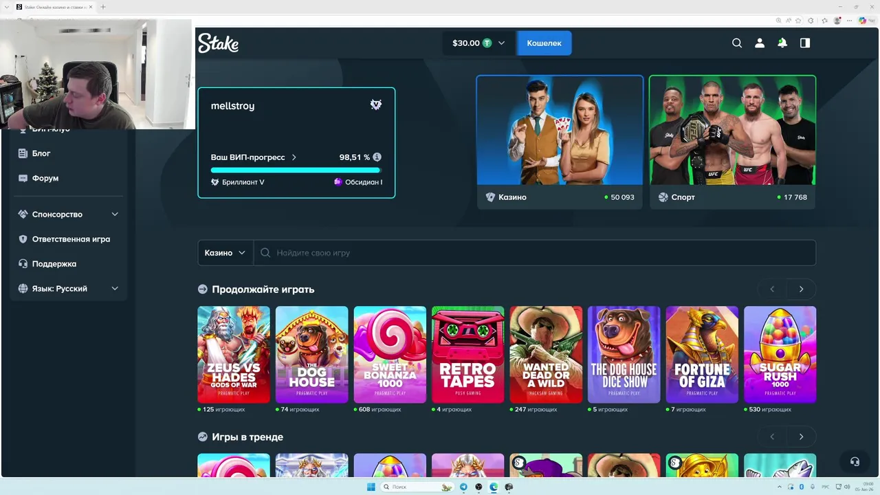Click the Bриллиант V rank icon
Image resolution: width=880 pixels, height=495 pixels.
[215, 182]
